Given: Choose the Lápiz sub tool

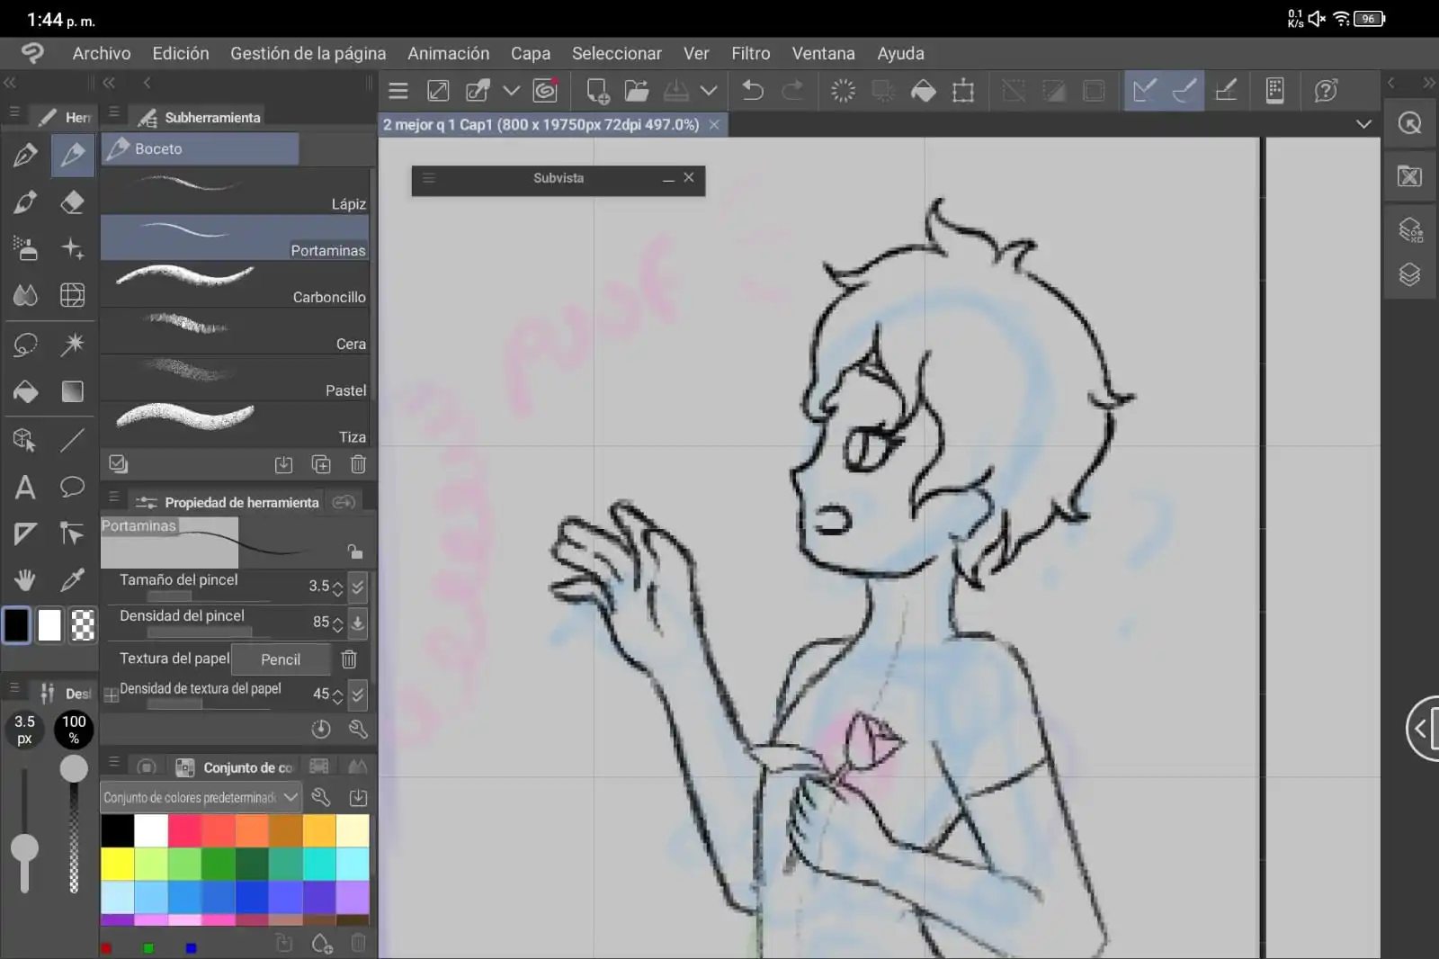Looking at the screenshot, I should click(235, 191).
